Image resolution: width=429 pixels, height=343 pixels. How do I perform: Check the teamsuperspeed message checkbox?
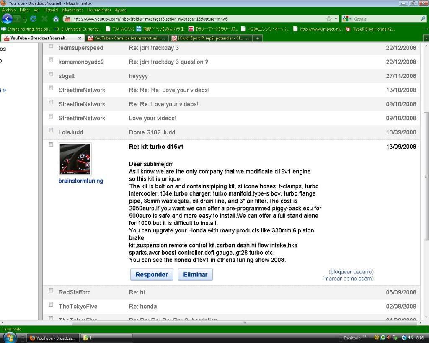pyautogui.click(x=51, y=46)
